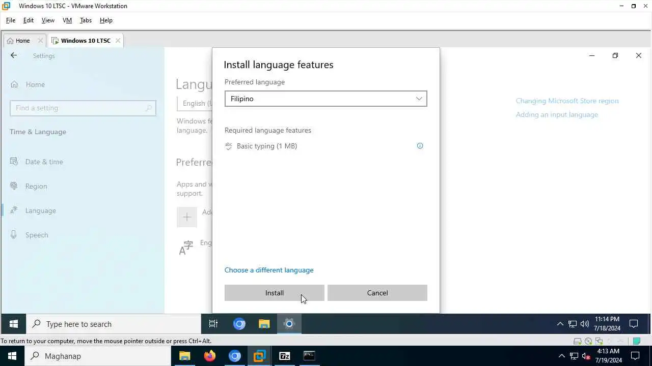Cancel the language features installation
652x366 pixels.
[377, 293]
